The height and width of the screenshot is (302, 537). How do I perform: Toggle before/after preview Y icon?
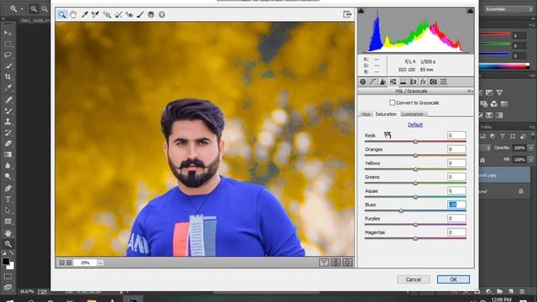tap(324, 263)
